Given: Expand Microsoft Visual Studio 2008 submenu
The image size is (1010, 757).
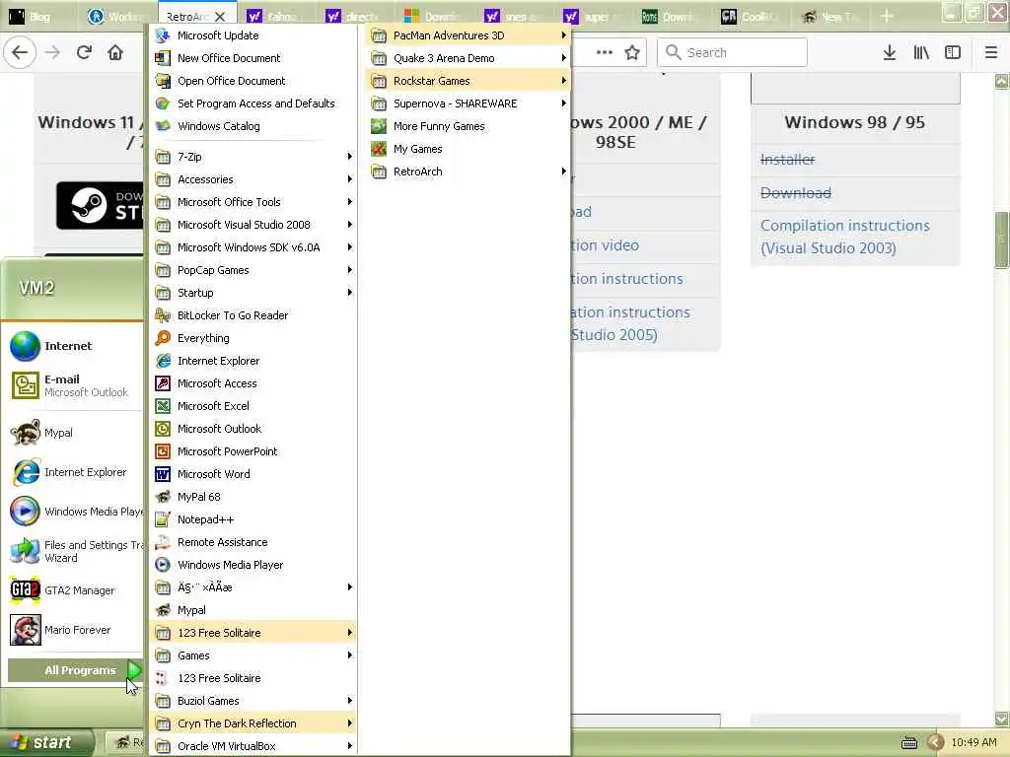Looking at the screenshot, I should (252, 225).
